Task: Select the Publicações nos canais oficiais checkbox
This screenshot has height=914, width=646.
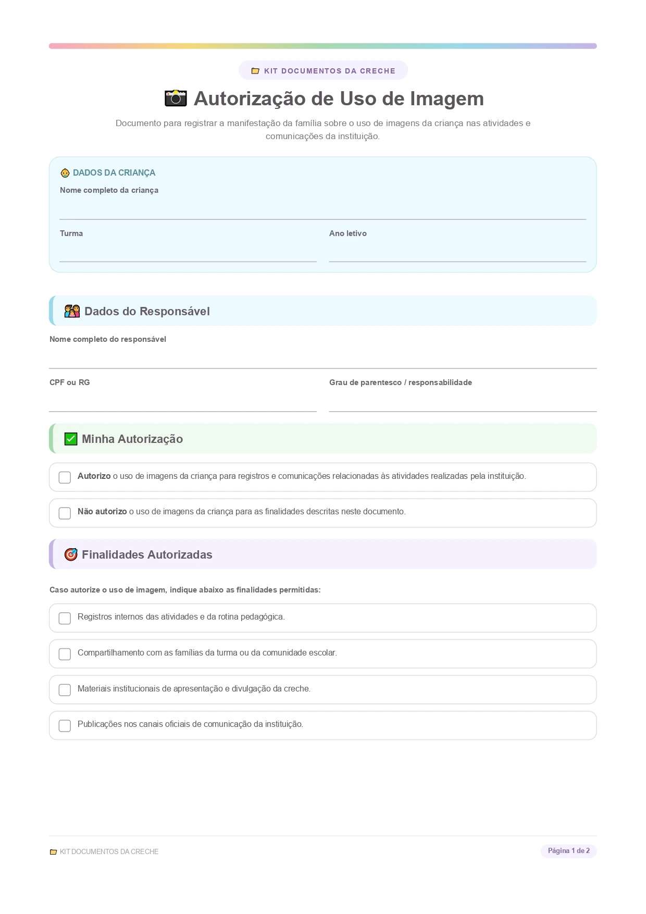Action: (x=65, y=725)
